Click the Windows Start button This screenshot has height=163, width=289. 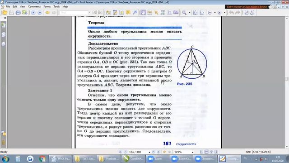(x=5, y=159)
